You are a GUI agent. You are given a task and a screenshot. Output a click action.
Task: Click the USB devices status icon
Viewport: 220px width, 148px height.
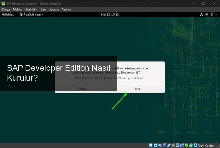pos(169,145)
